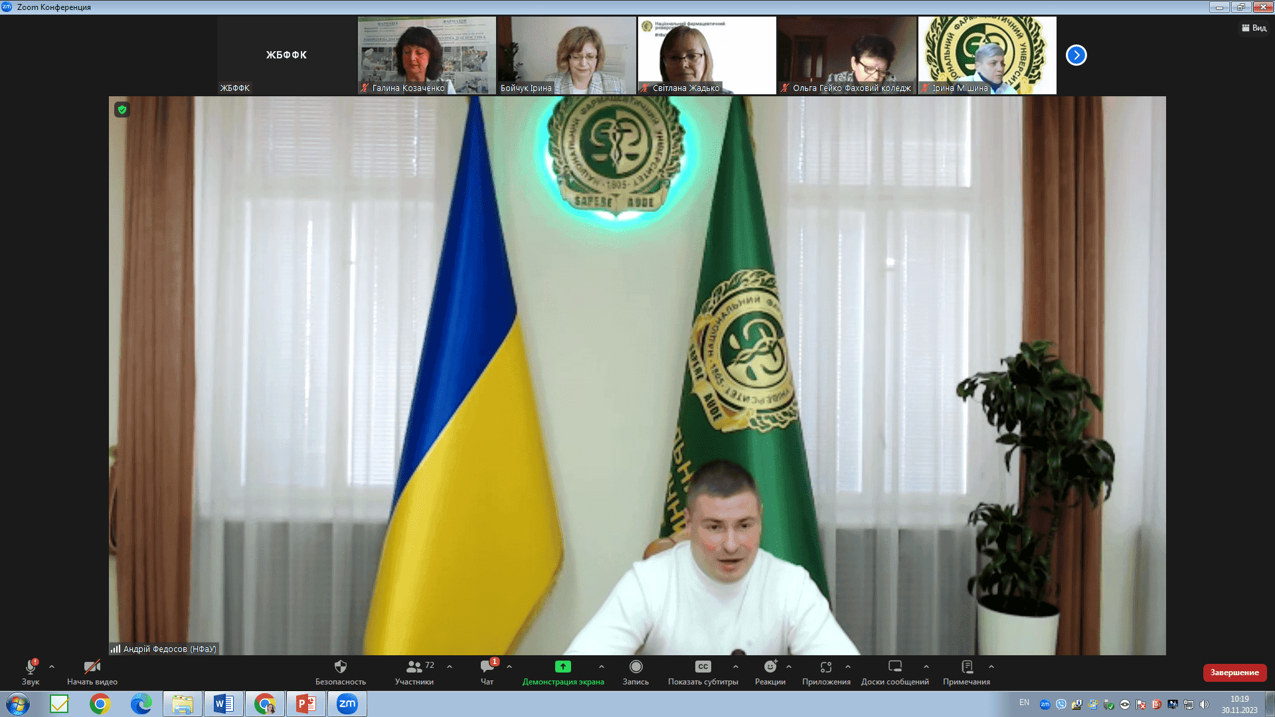The width and height of the screenshot is (1275, 717).
Task: Launch Microsoft Edge from the taskbar
Action: [x=141, y=704]
